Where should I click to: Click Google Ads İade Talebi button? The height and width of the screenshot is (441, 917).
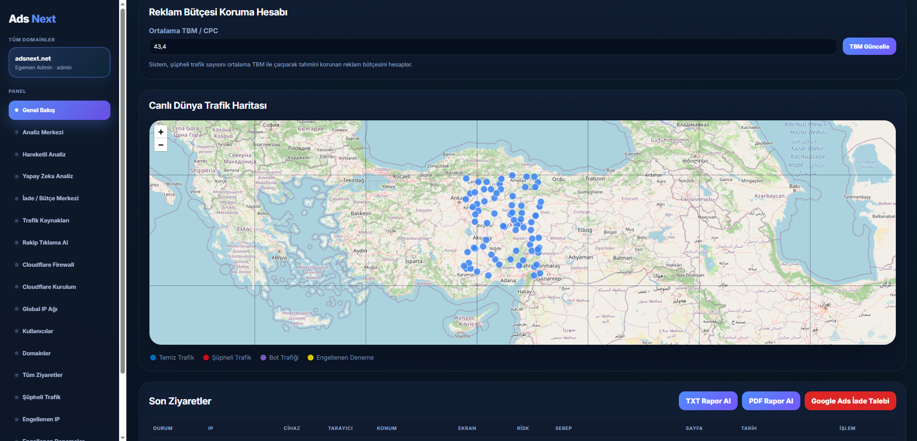click(850, 401)
